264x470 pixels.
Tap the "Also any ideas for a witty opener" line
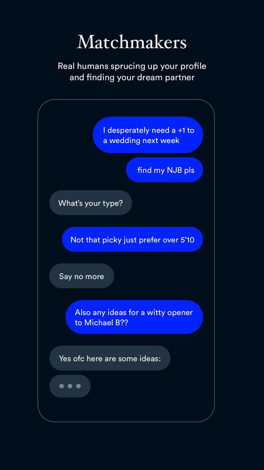[x=133, y=312]
